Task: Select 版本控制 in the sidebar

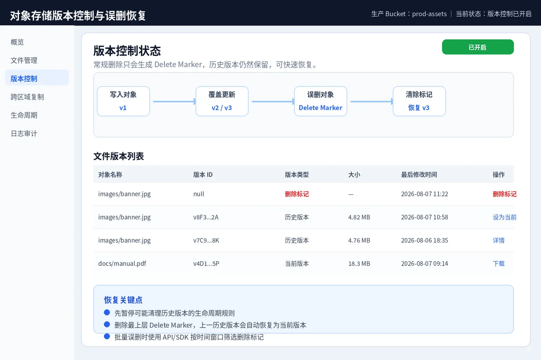Action: pyautogui.click(x=37, y=79)
